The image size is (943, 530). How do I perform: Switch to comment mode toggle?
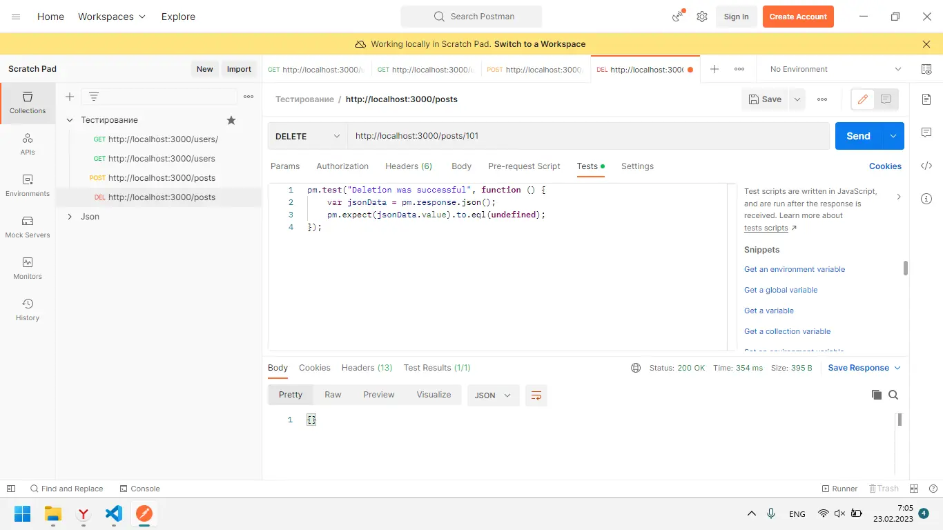tap(886, 99)
